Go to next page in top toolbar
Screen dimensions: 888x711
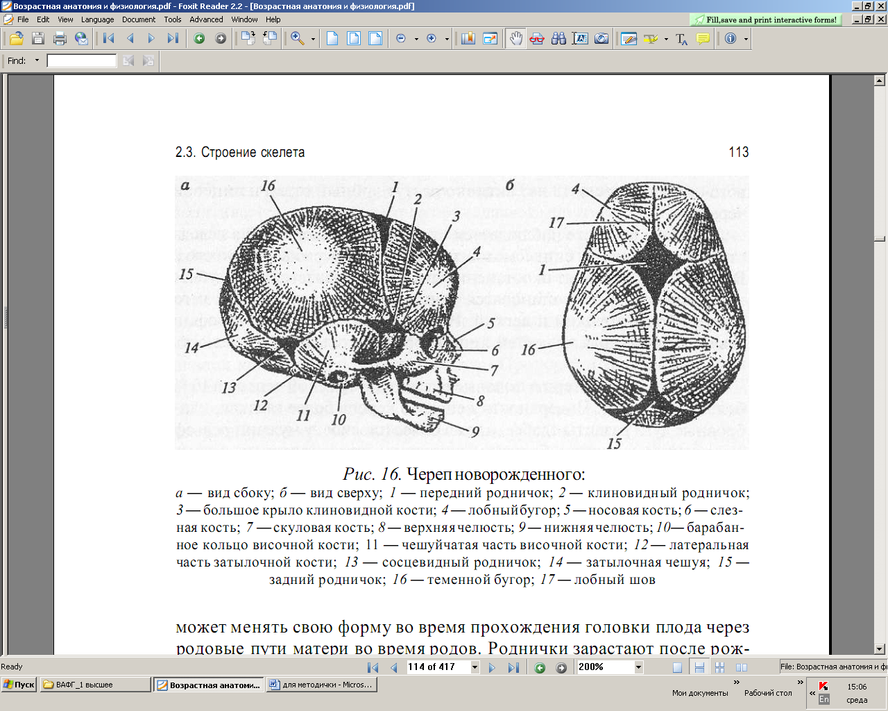(151, 39)
